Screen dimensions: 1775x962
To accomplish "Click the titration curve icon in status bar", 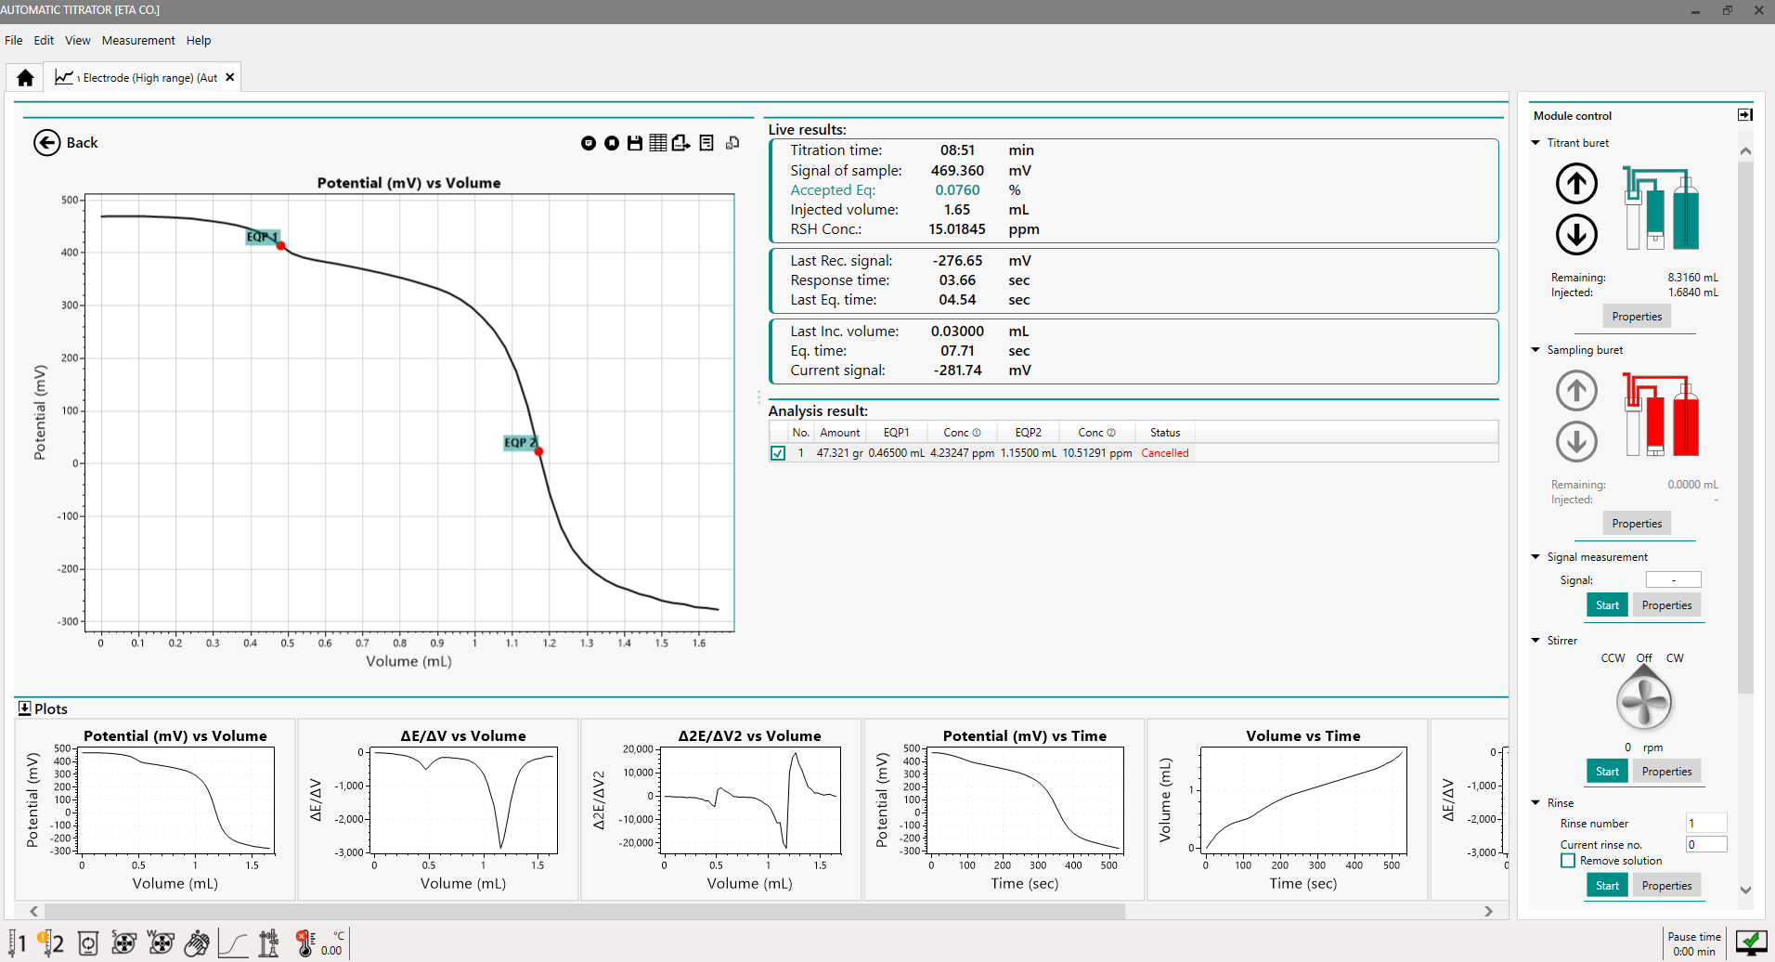I will (233, 943).
